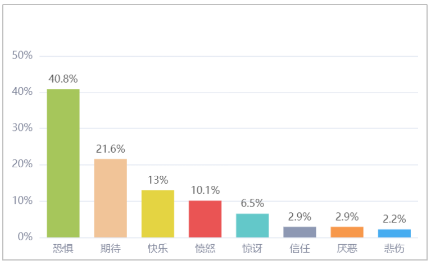431x265 pixels.
Task: Click the gray-blue 信任 bar
Action: (x=300, y=232)
